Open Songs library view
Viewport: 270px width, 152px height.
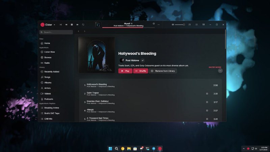(56, 77)
